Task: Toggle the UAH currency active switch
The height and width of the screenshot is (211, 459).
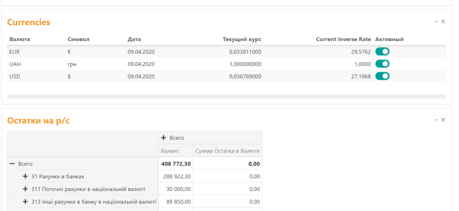Action: (x=383, y=64)
